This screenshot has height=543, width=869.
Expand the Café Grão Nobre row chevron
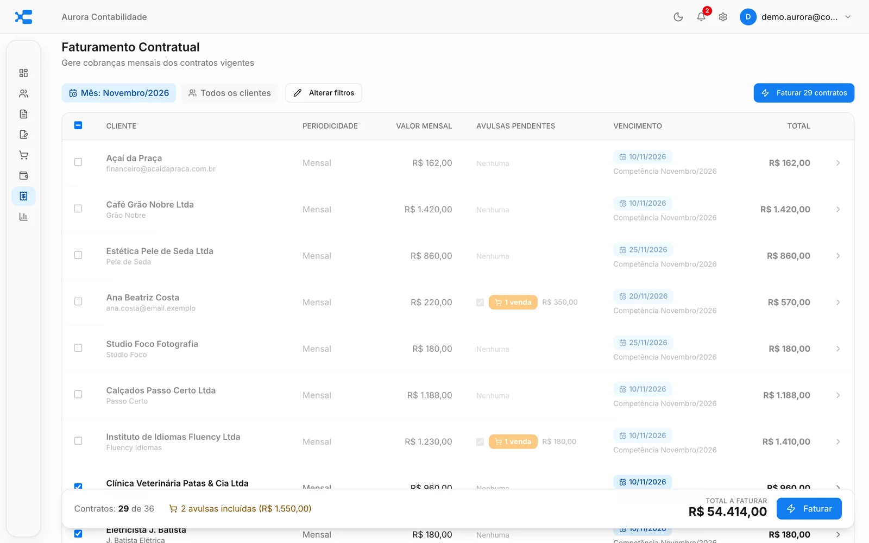pos(838,210)
